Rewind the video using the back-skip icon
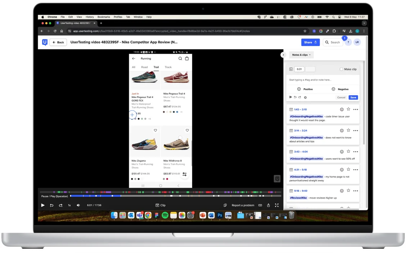406x253 pixels. pos(51,205)
